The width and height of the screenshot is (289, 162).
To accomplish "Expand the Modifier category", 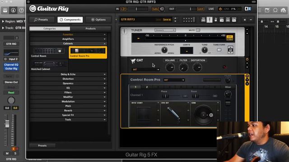I will click(x=68, y=97).
